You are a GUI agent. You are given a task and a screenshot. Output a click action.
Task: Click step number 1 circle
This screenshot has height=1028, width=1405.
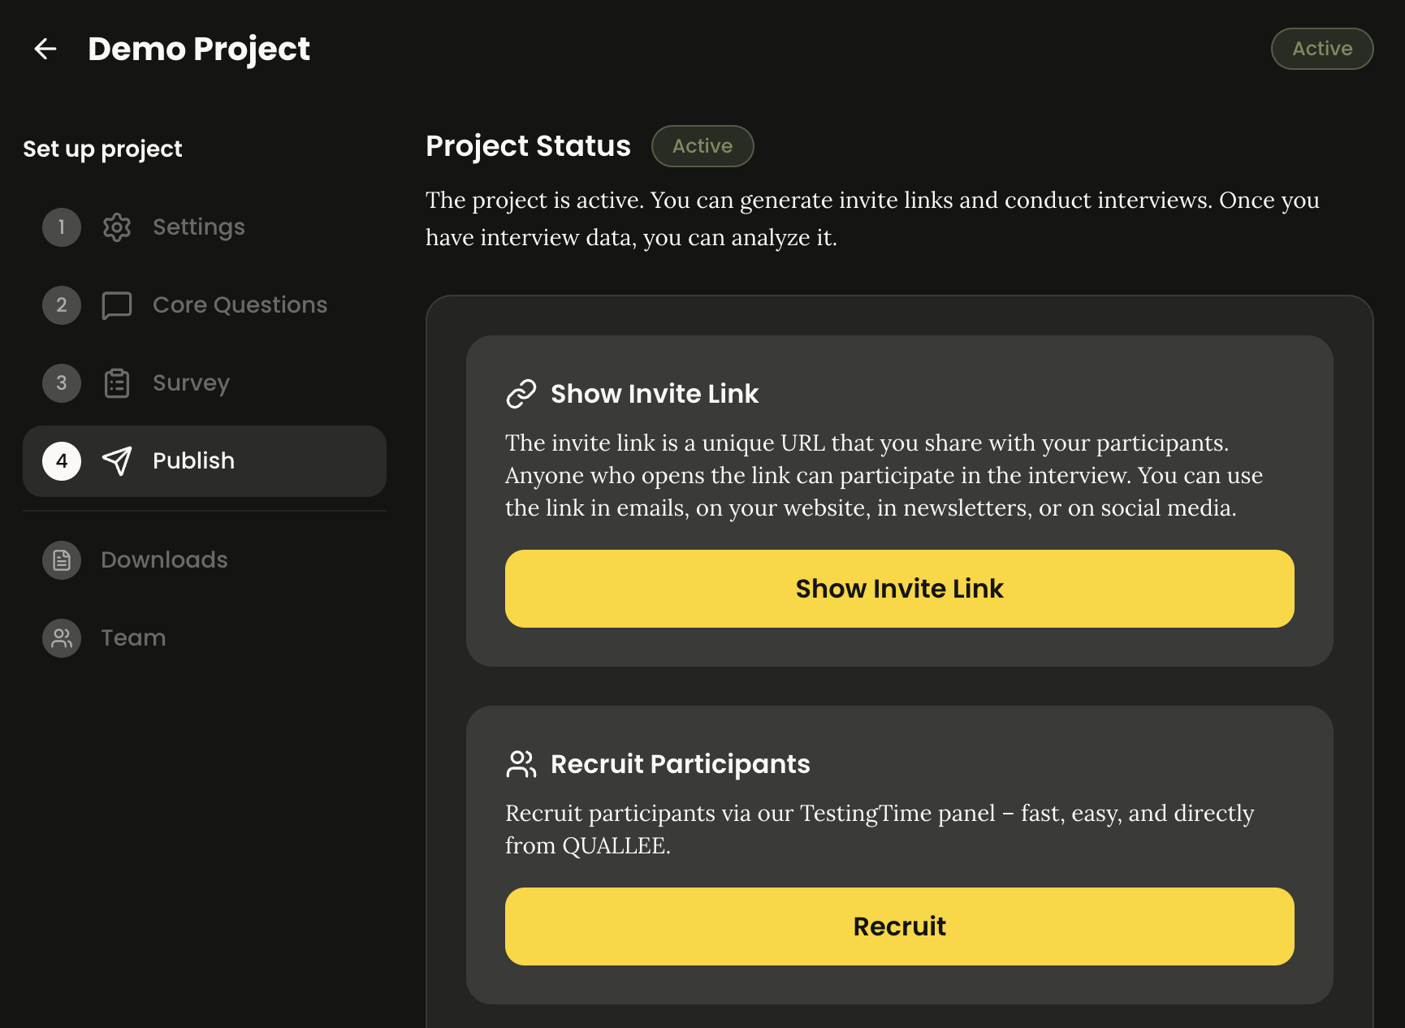pyautogui.click(x=62, y=227)
